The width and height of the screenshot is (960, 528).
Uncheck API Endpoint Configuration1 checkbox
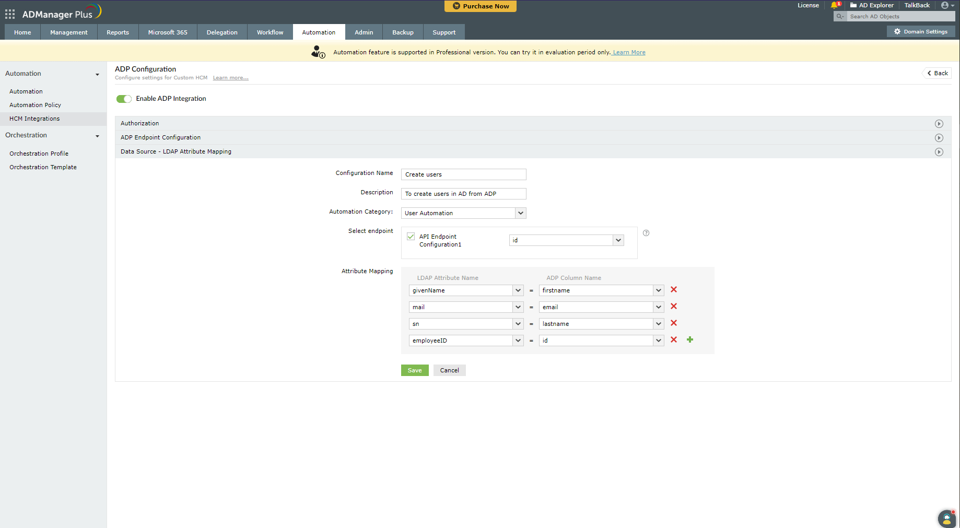(411, 237)
